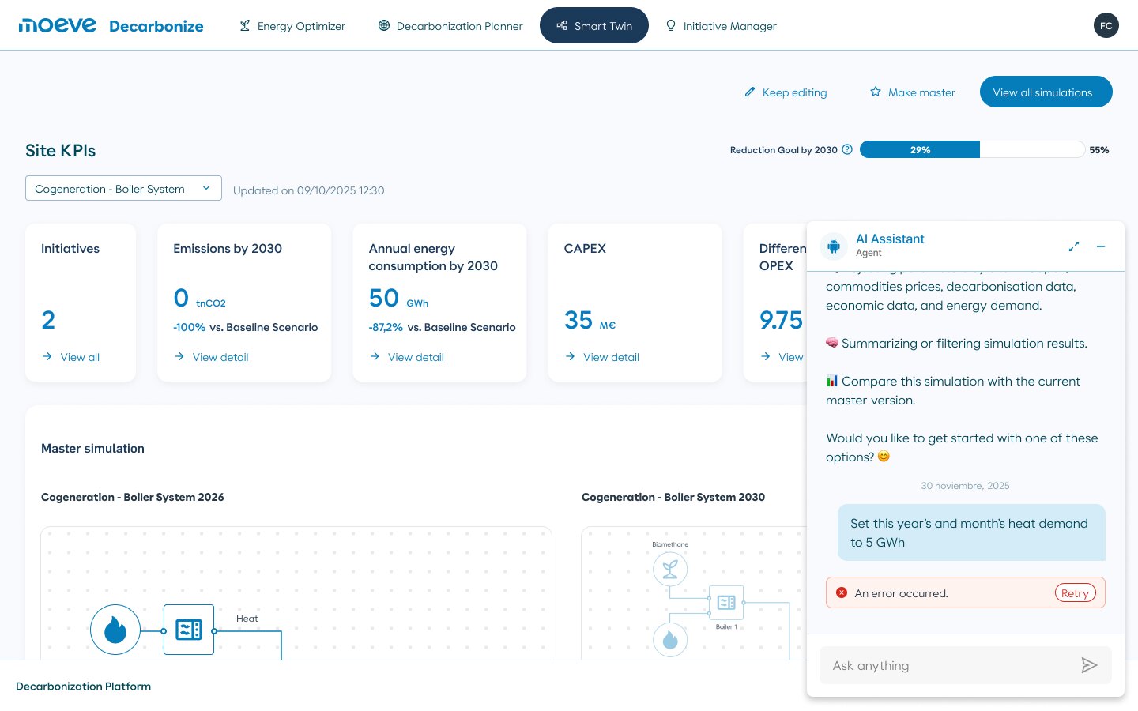Viewport: 1138px width, 711px height.
Task: Click View all simulations button
Action: (x=1046, y=92)
